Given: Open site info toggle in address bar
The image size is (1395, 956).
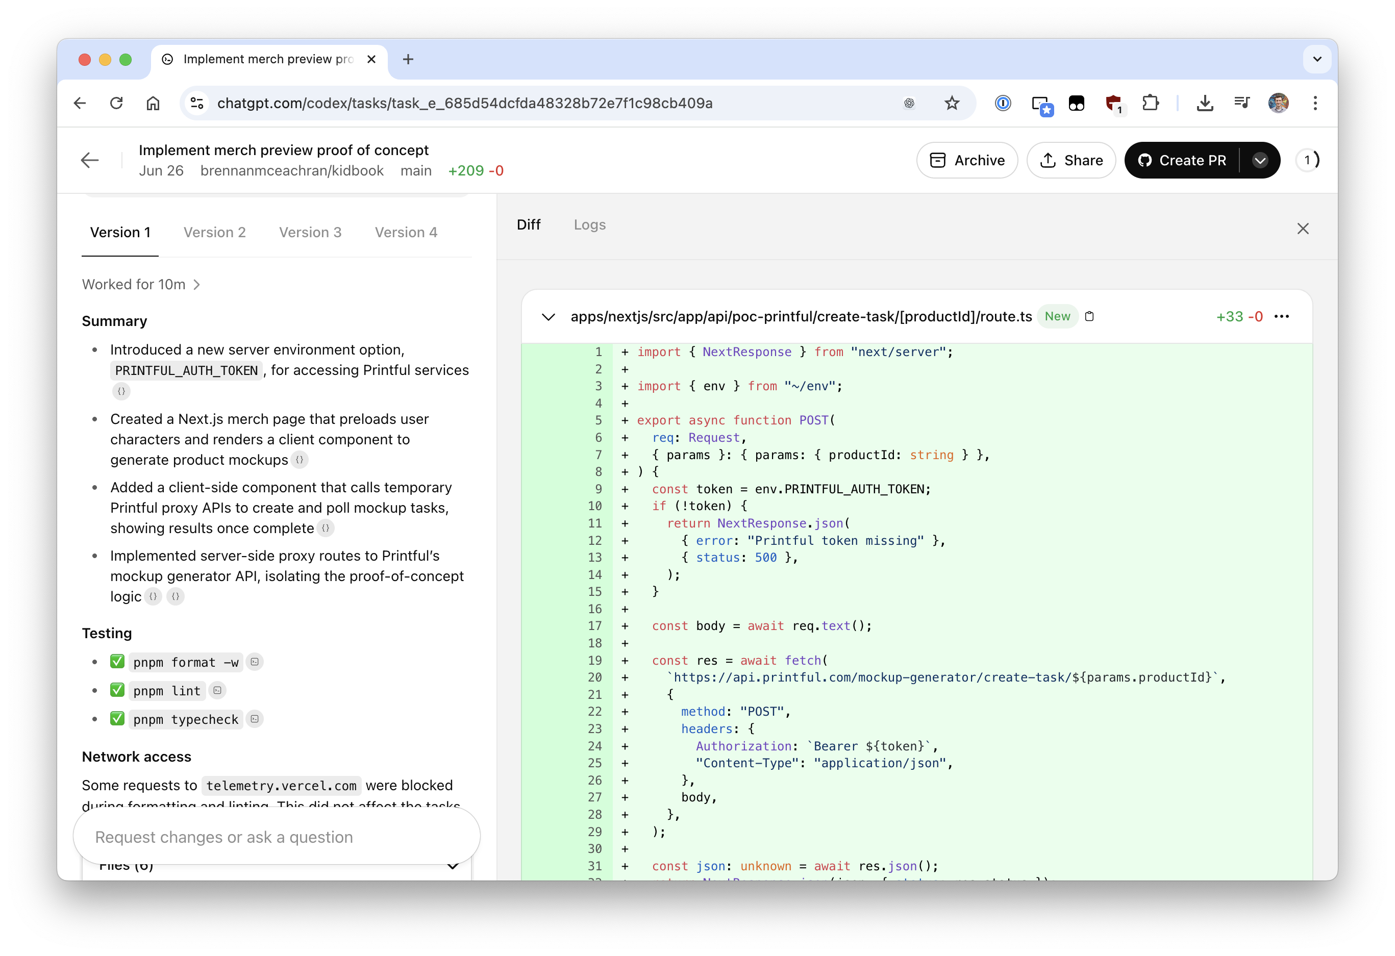Looking at the screenshot, I should pyautogui.click(x=197, y=103).
